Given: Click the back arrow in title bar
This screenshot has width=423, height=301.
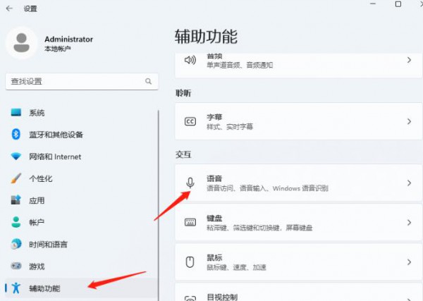Looking at the screenshot, I should 11,8.
